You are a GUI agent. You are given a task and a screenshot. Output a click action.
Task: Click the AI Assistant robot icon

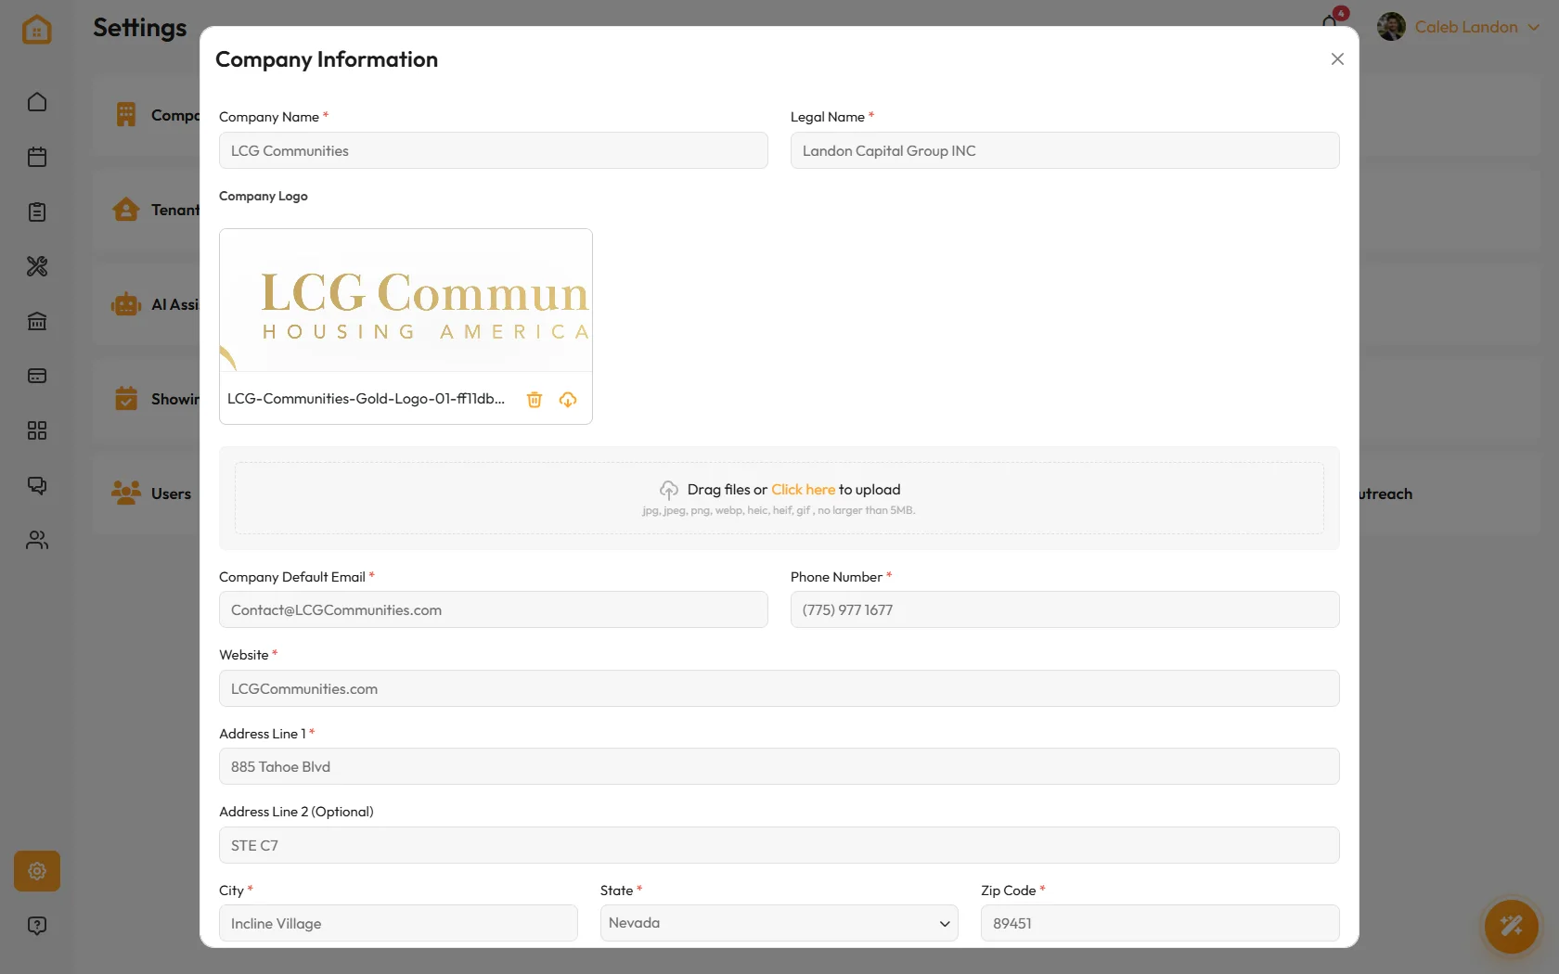point(126,304)
